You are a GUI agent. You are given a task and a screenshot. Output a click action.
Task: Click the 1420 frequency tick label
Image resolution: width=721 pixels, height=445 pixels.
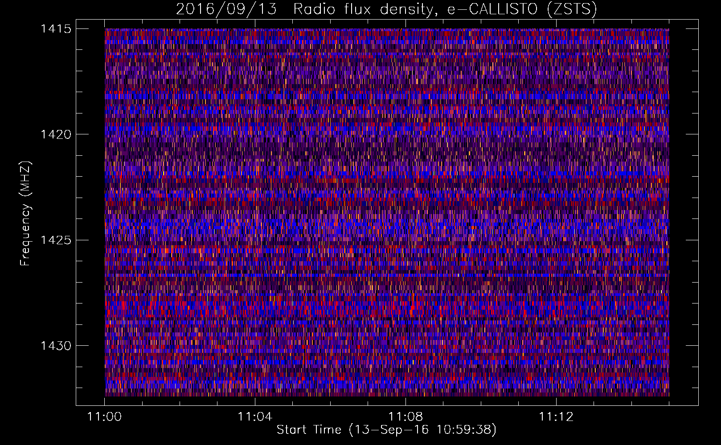[x=56, y=134]
